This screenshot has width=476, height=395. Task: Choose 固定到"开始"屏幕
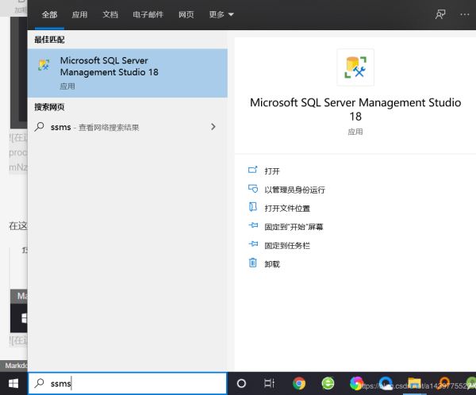pos(294,227)
